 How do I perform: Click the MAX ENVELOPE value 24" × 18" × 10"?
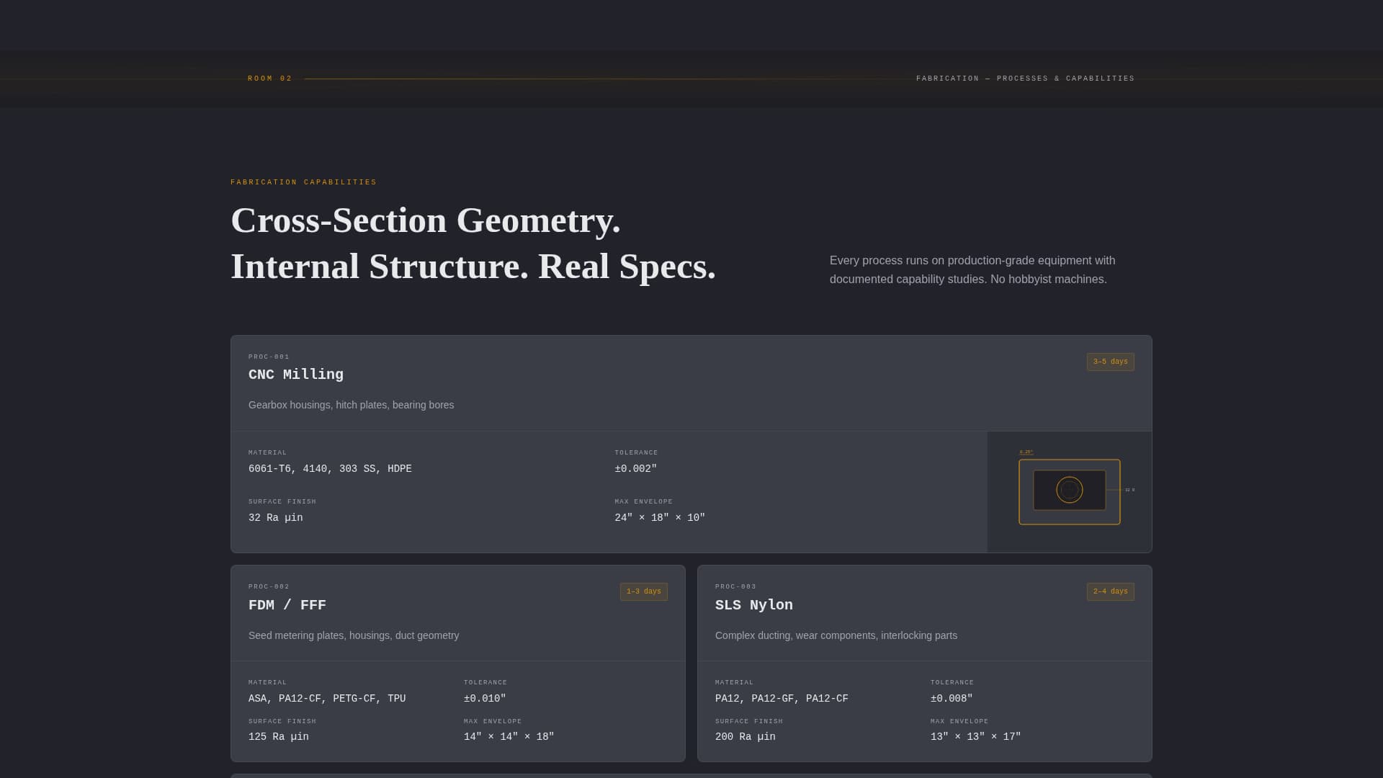[659, 517]
